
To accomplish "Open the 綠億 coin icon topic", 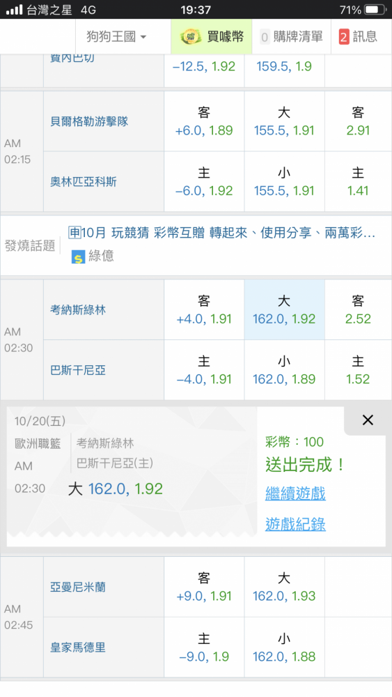I will (x=78, y=257).
